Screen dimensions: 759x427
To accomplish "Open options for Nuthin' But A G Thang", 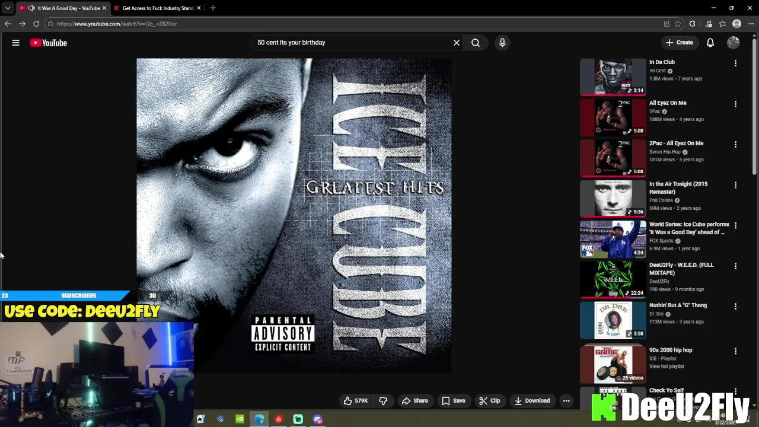I will pyautogui.click(x=735, y=307).
